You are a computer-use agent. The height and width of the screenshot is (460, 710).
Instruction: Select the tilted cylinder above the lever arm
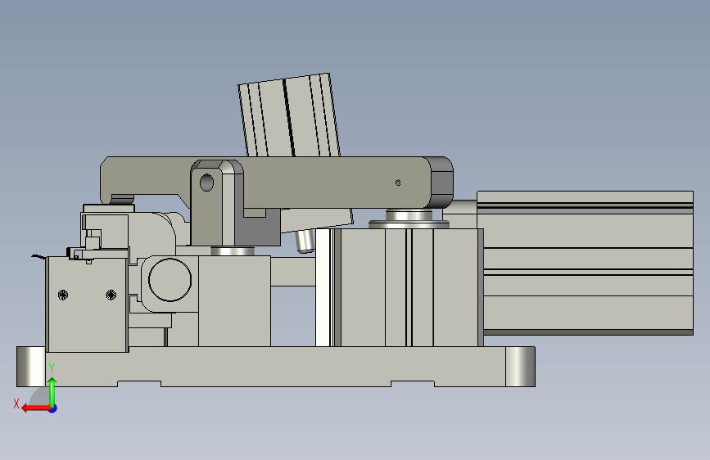[289, 116]
